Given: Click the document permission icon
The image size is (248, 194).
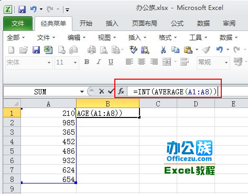Looking at the screenshot, I should click(62, 50).
